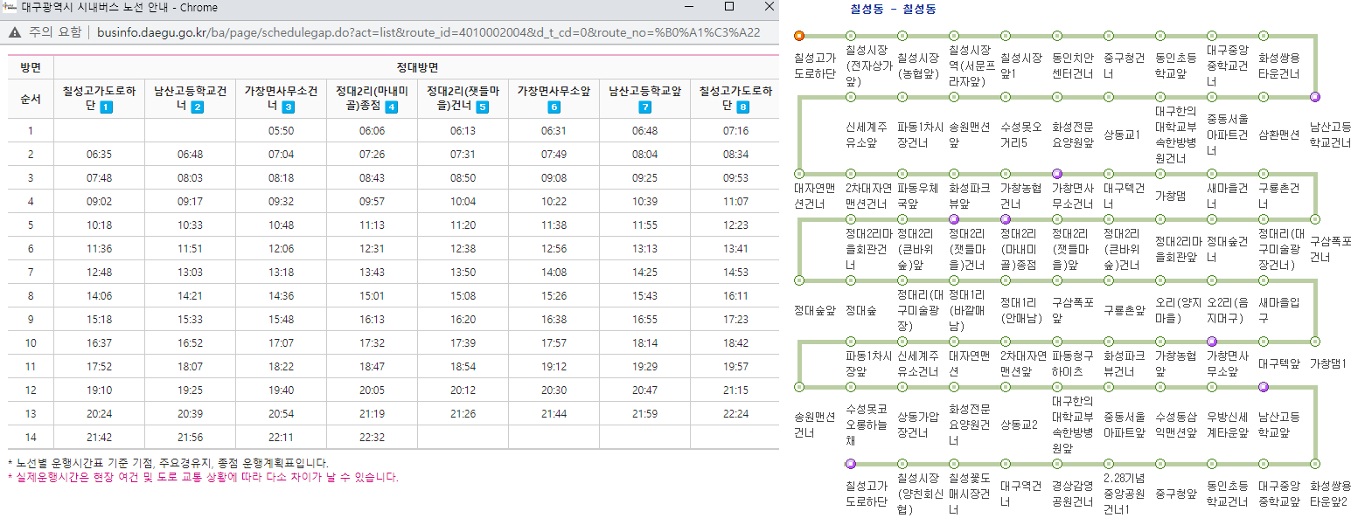This screenshot has width=1358, height=525.
Task: Click the 22:32 last time in row 14
Action: [x=372, y=438]
